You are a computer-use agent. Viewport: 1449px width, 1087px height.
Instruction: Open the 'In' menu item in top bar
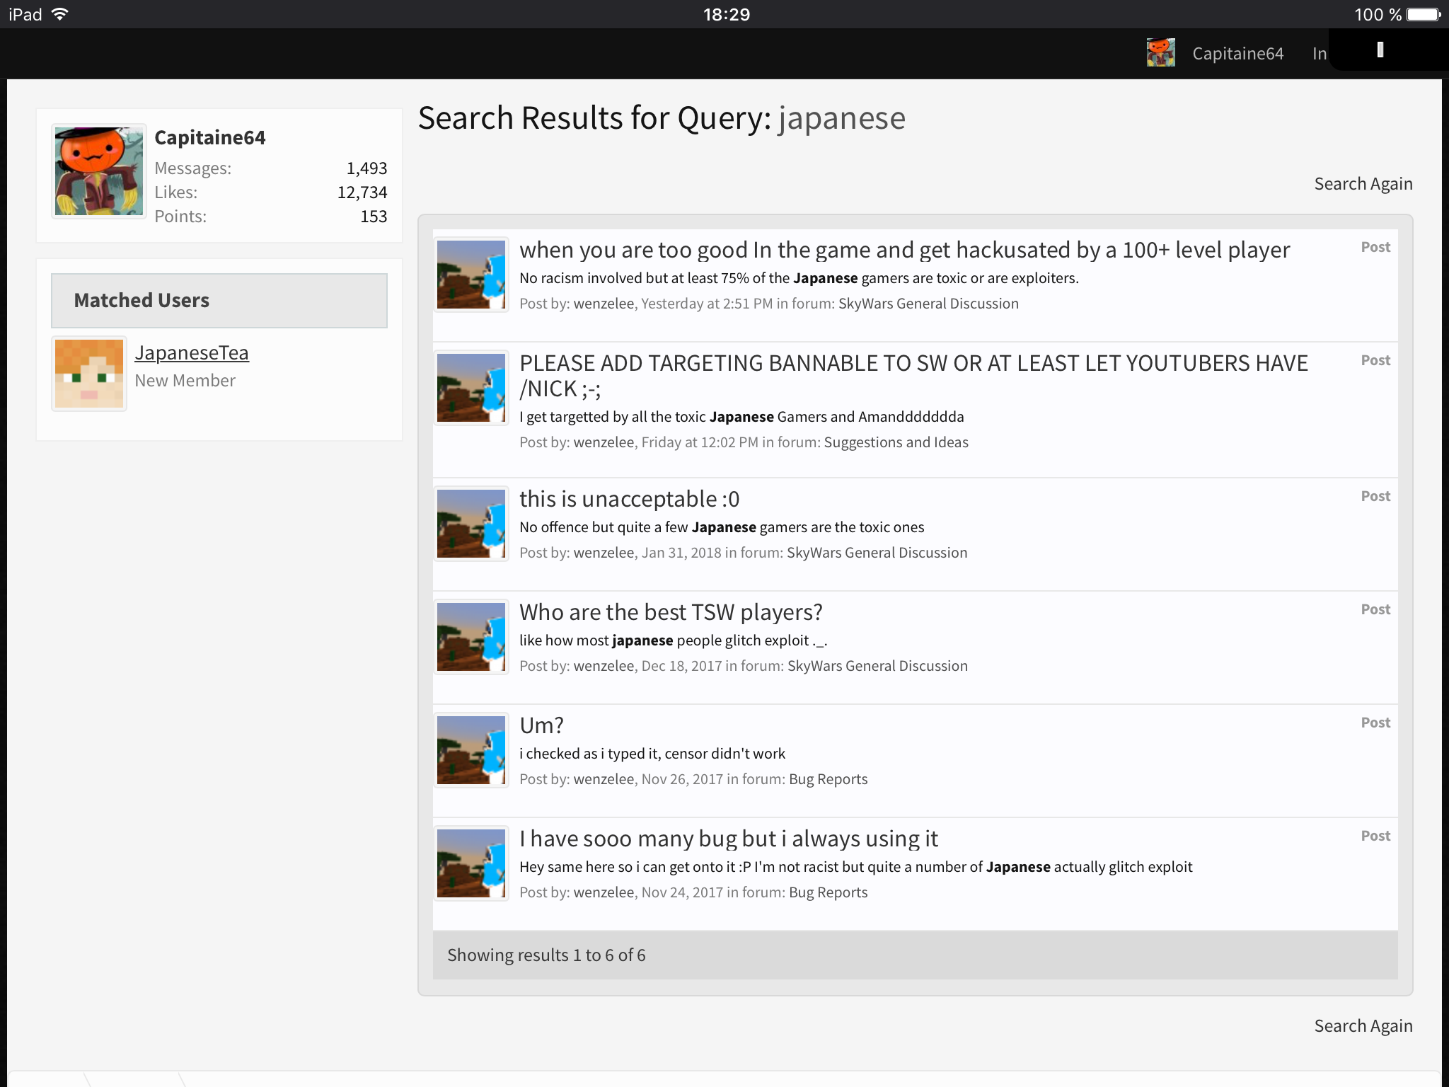click(1319, 54)
